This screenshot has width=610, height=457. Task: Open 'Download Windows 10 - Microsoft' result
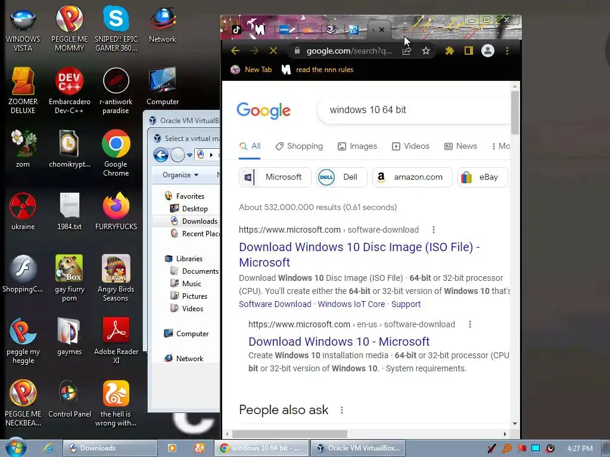coord(339,342)
